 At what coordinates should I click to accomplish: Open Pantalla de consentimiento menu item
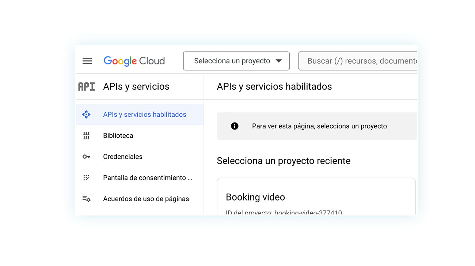pyautogui.click(x=140, y=178)
